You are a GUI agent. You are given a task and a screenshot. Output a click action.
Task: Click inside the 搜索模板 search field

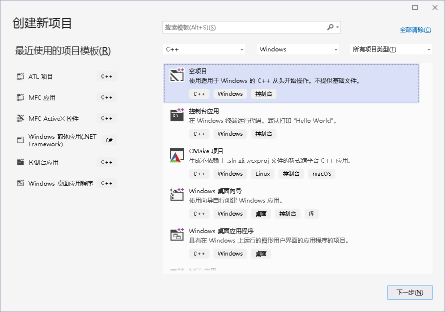click(x=240, y=27)
